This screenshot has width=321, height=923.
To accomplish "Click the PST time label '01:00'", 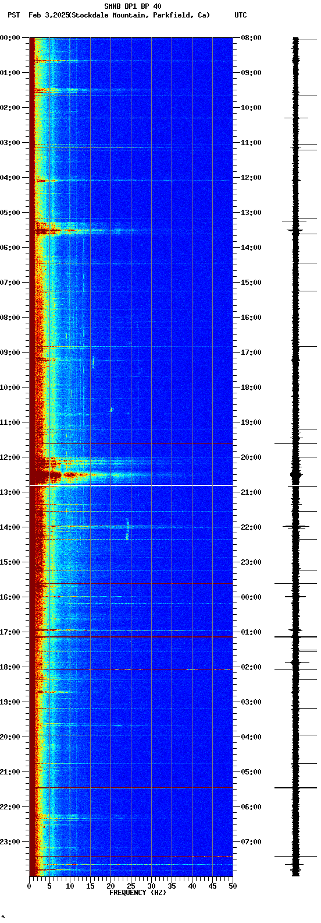I will point(10,73).
